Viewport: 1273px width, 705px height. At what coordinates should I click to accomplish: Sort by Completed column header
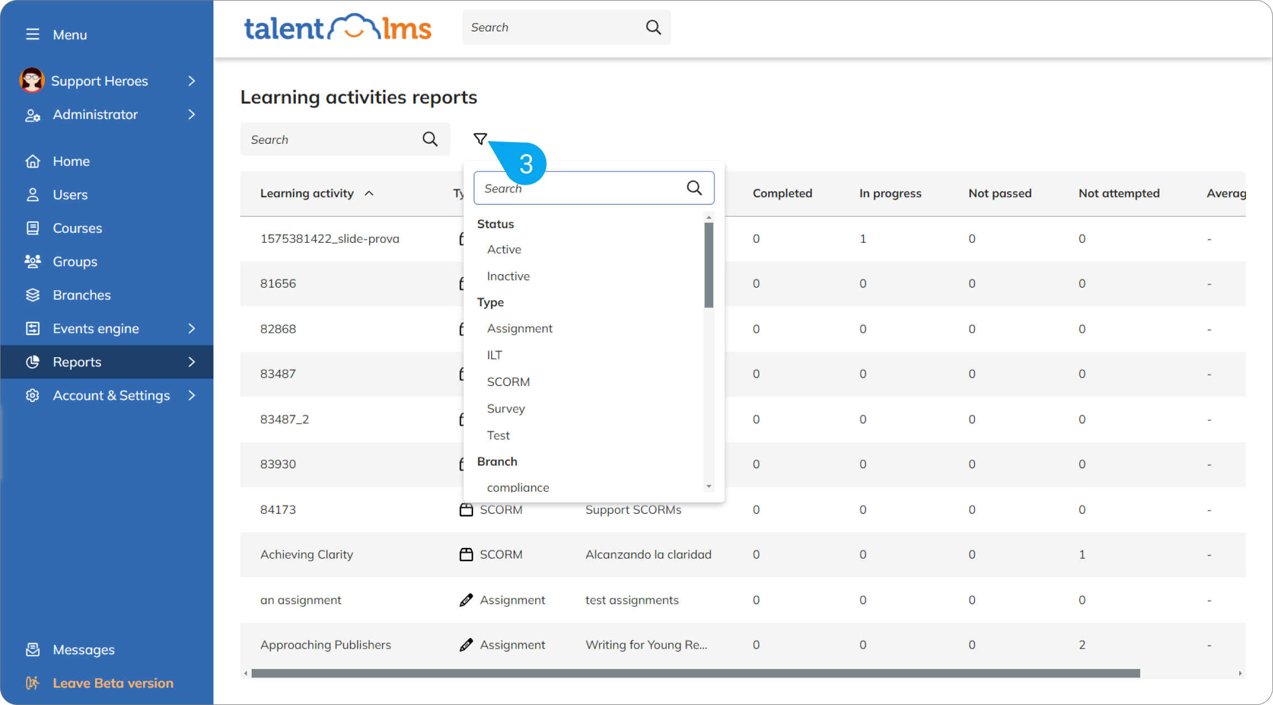782,194
